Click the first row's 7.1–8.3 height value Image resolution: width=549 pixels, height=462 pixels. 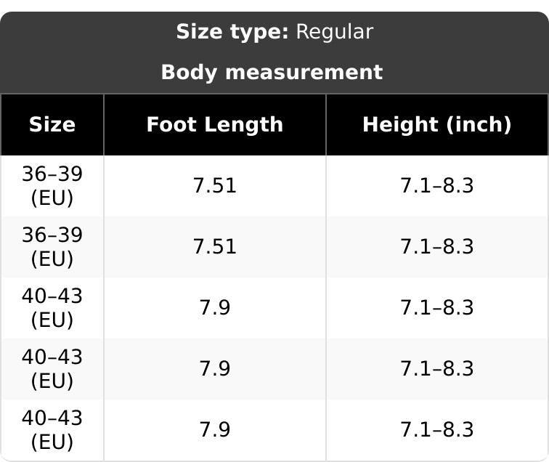437,186
